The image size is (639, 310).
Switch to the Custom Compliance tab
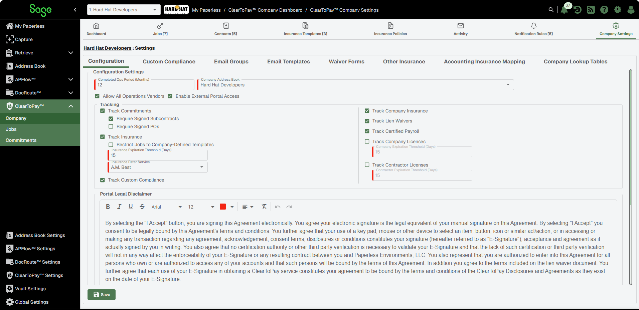[169, 61]
